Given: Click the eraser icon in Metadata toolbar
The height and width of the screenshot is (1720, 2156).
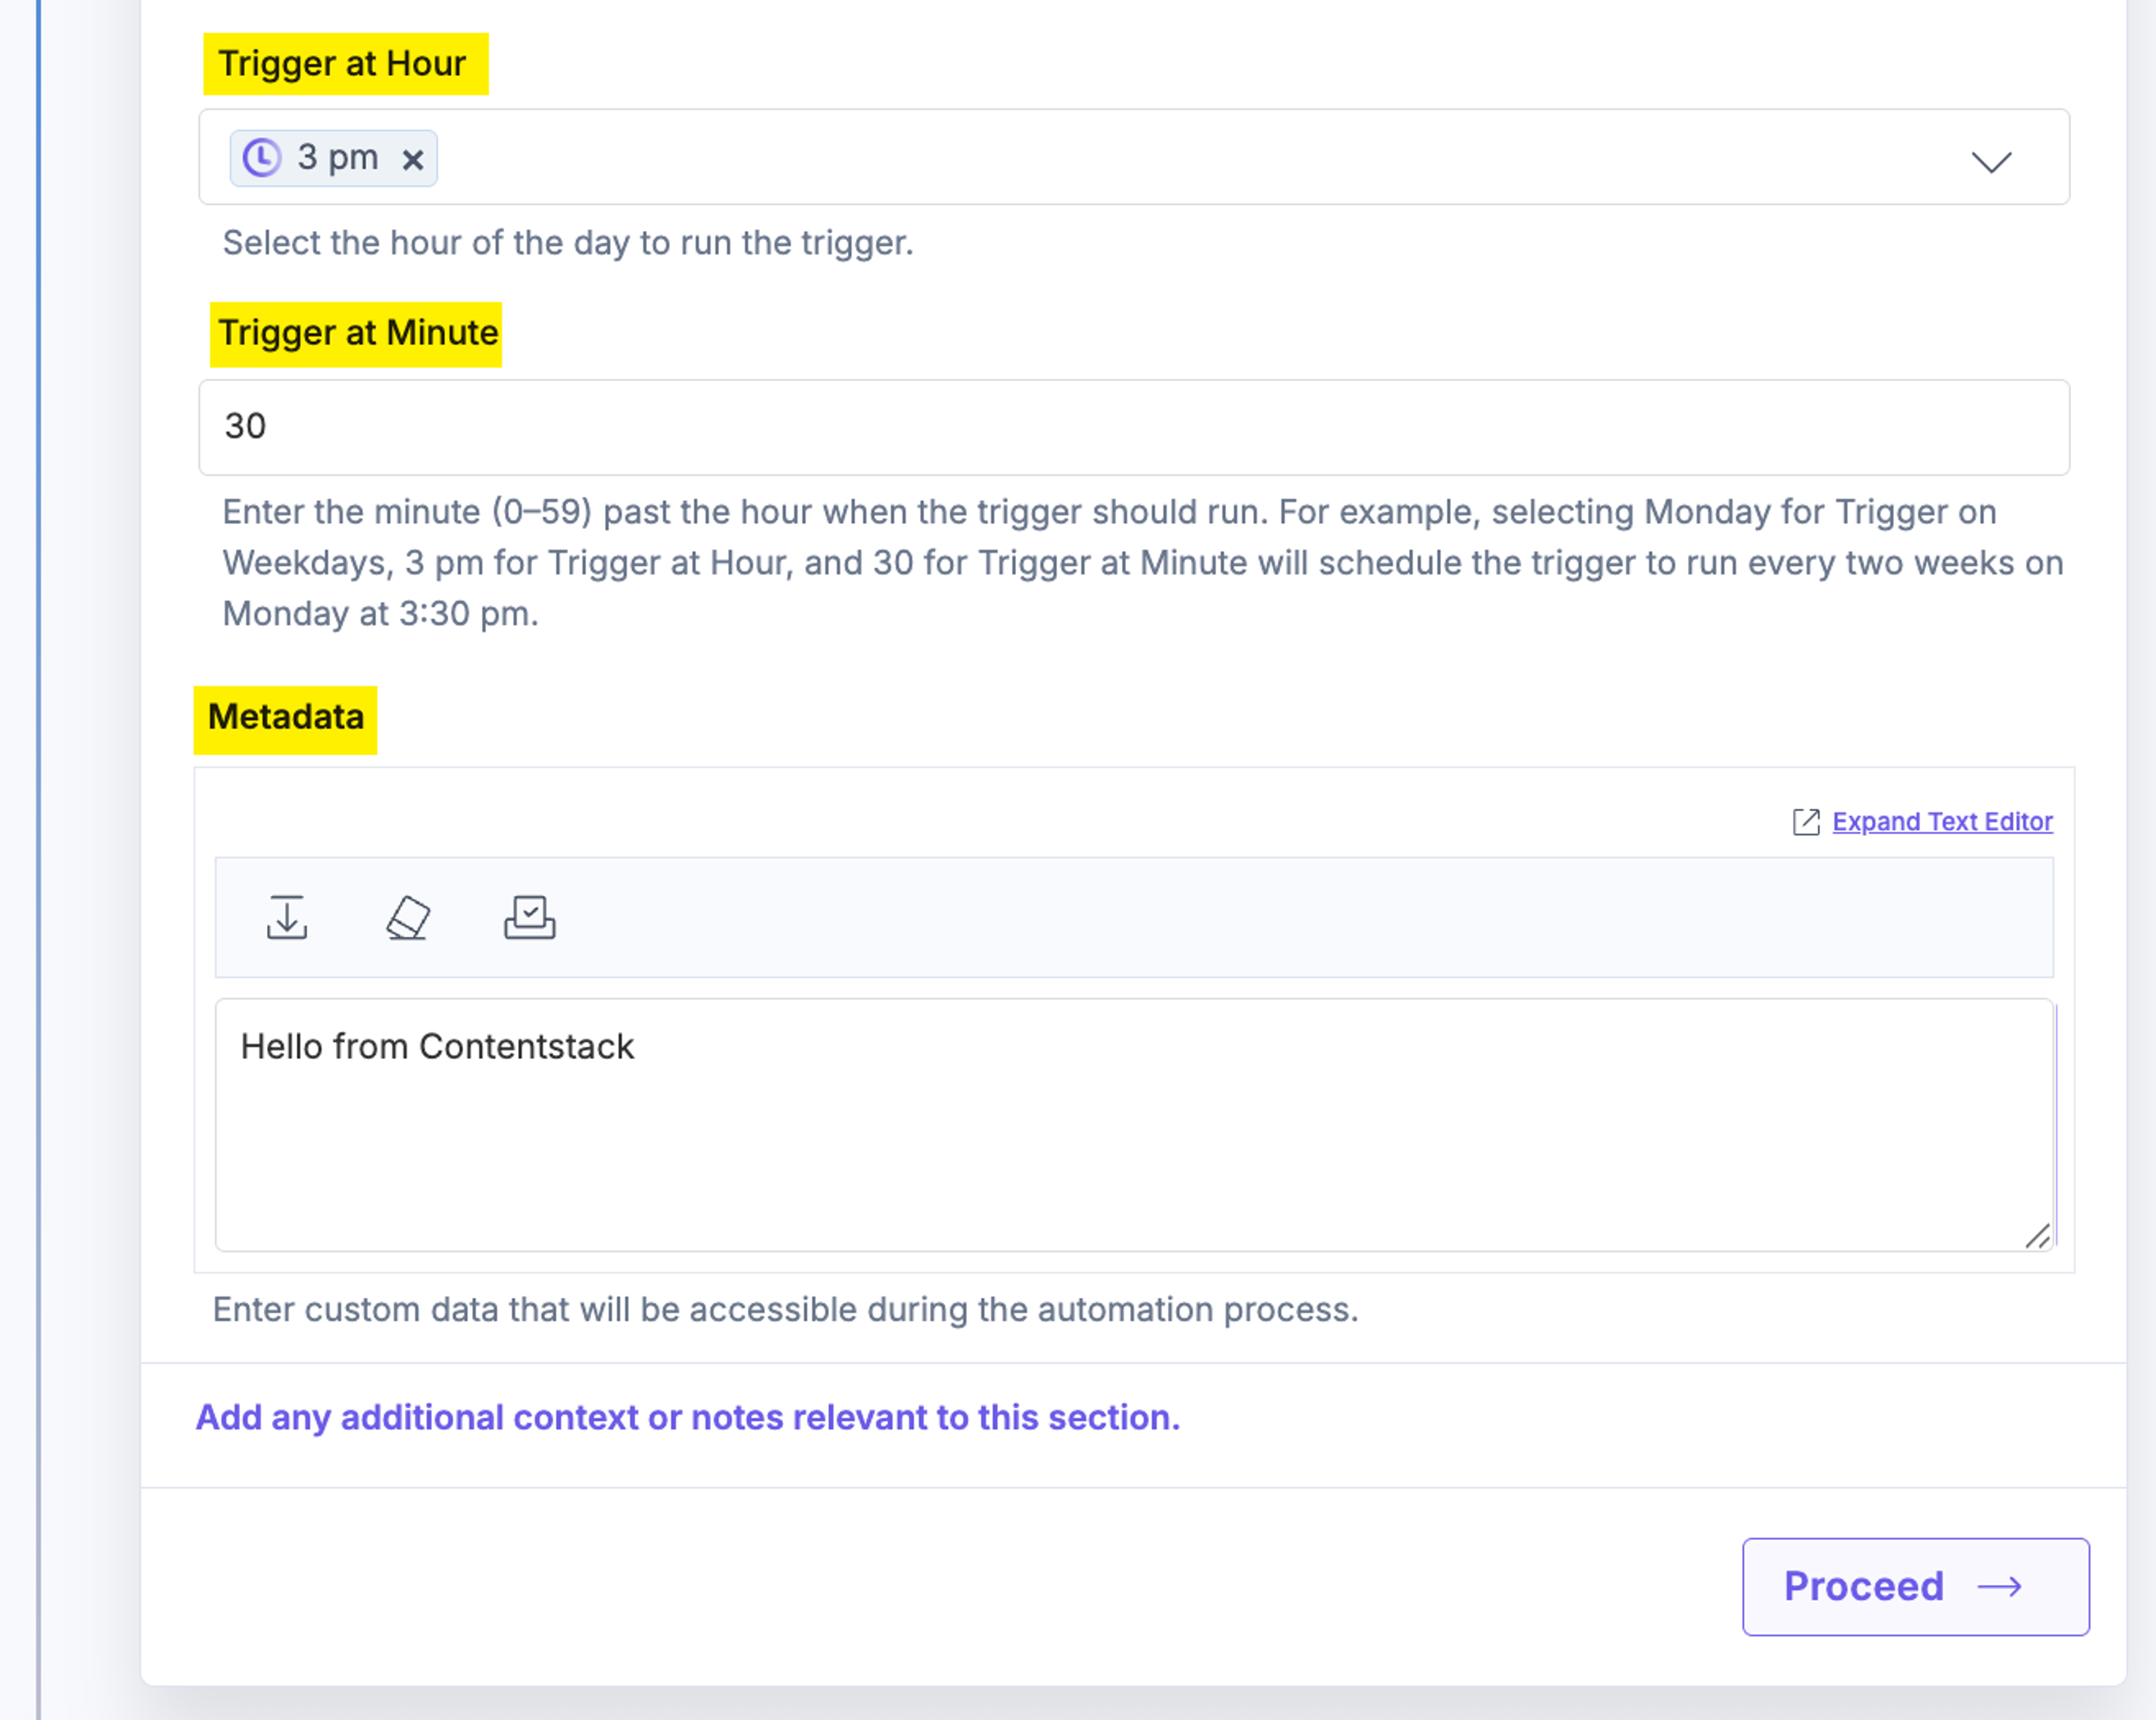Looking at the screenshot, I should [408, 917].
